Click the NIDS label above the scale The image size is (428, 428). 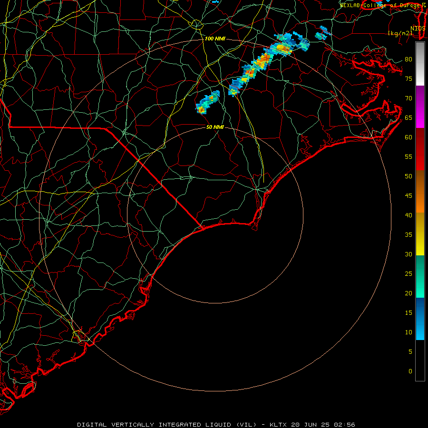pyautogui.click(x=418, y=28)
